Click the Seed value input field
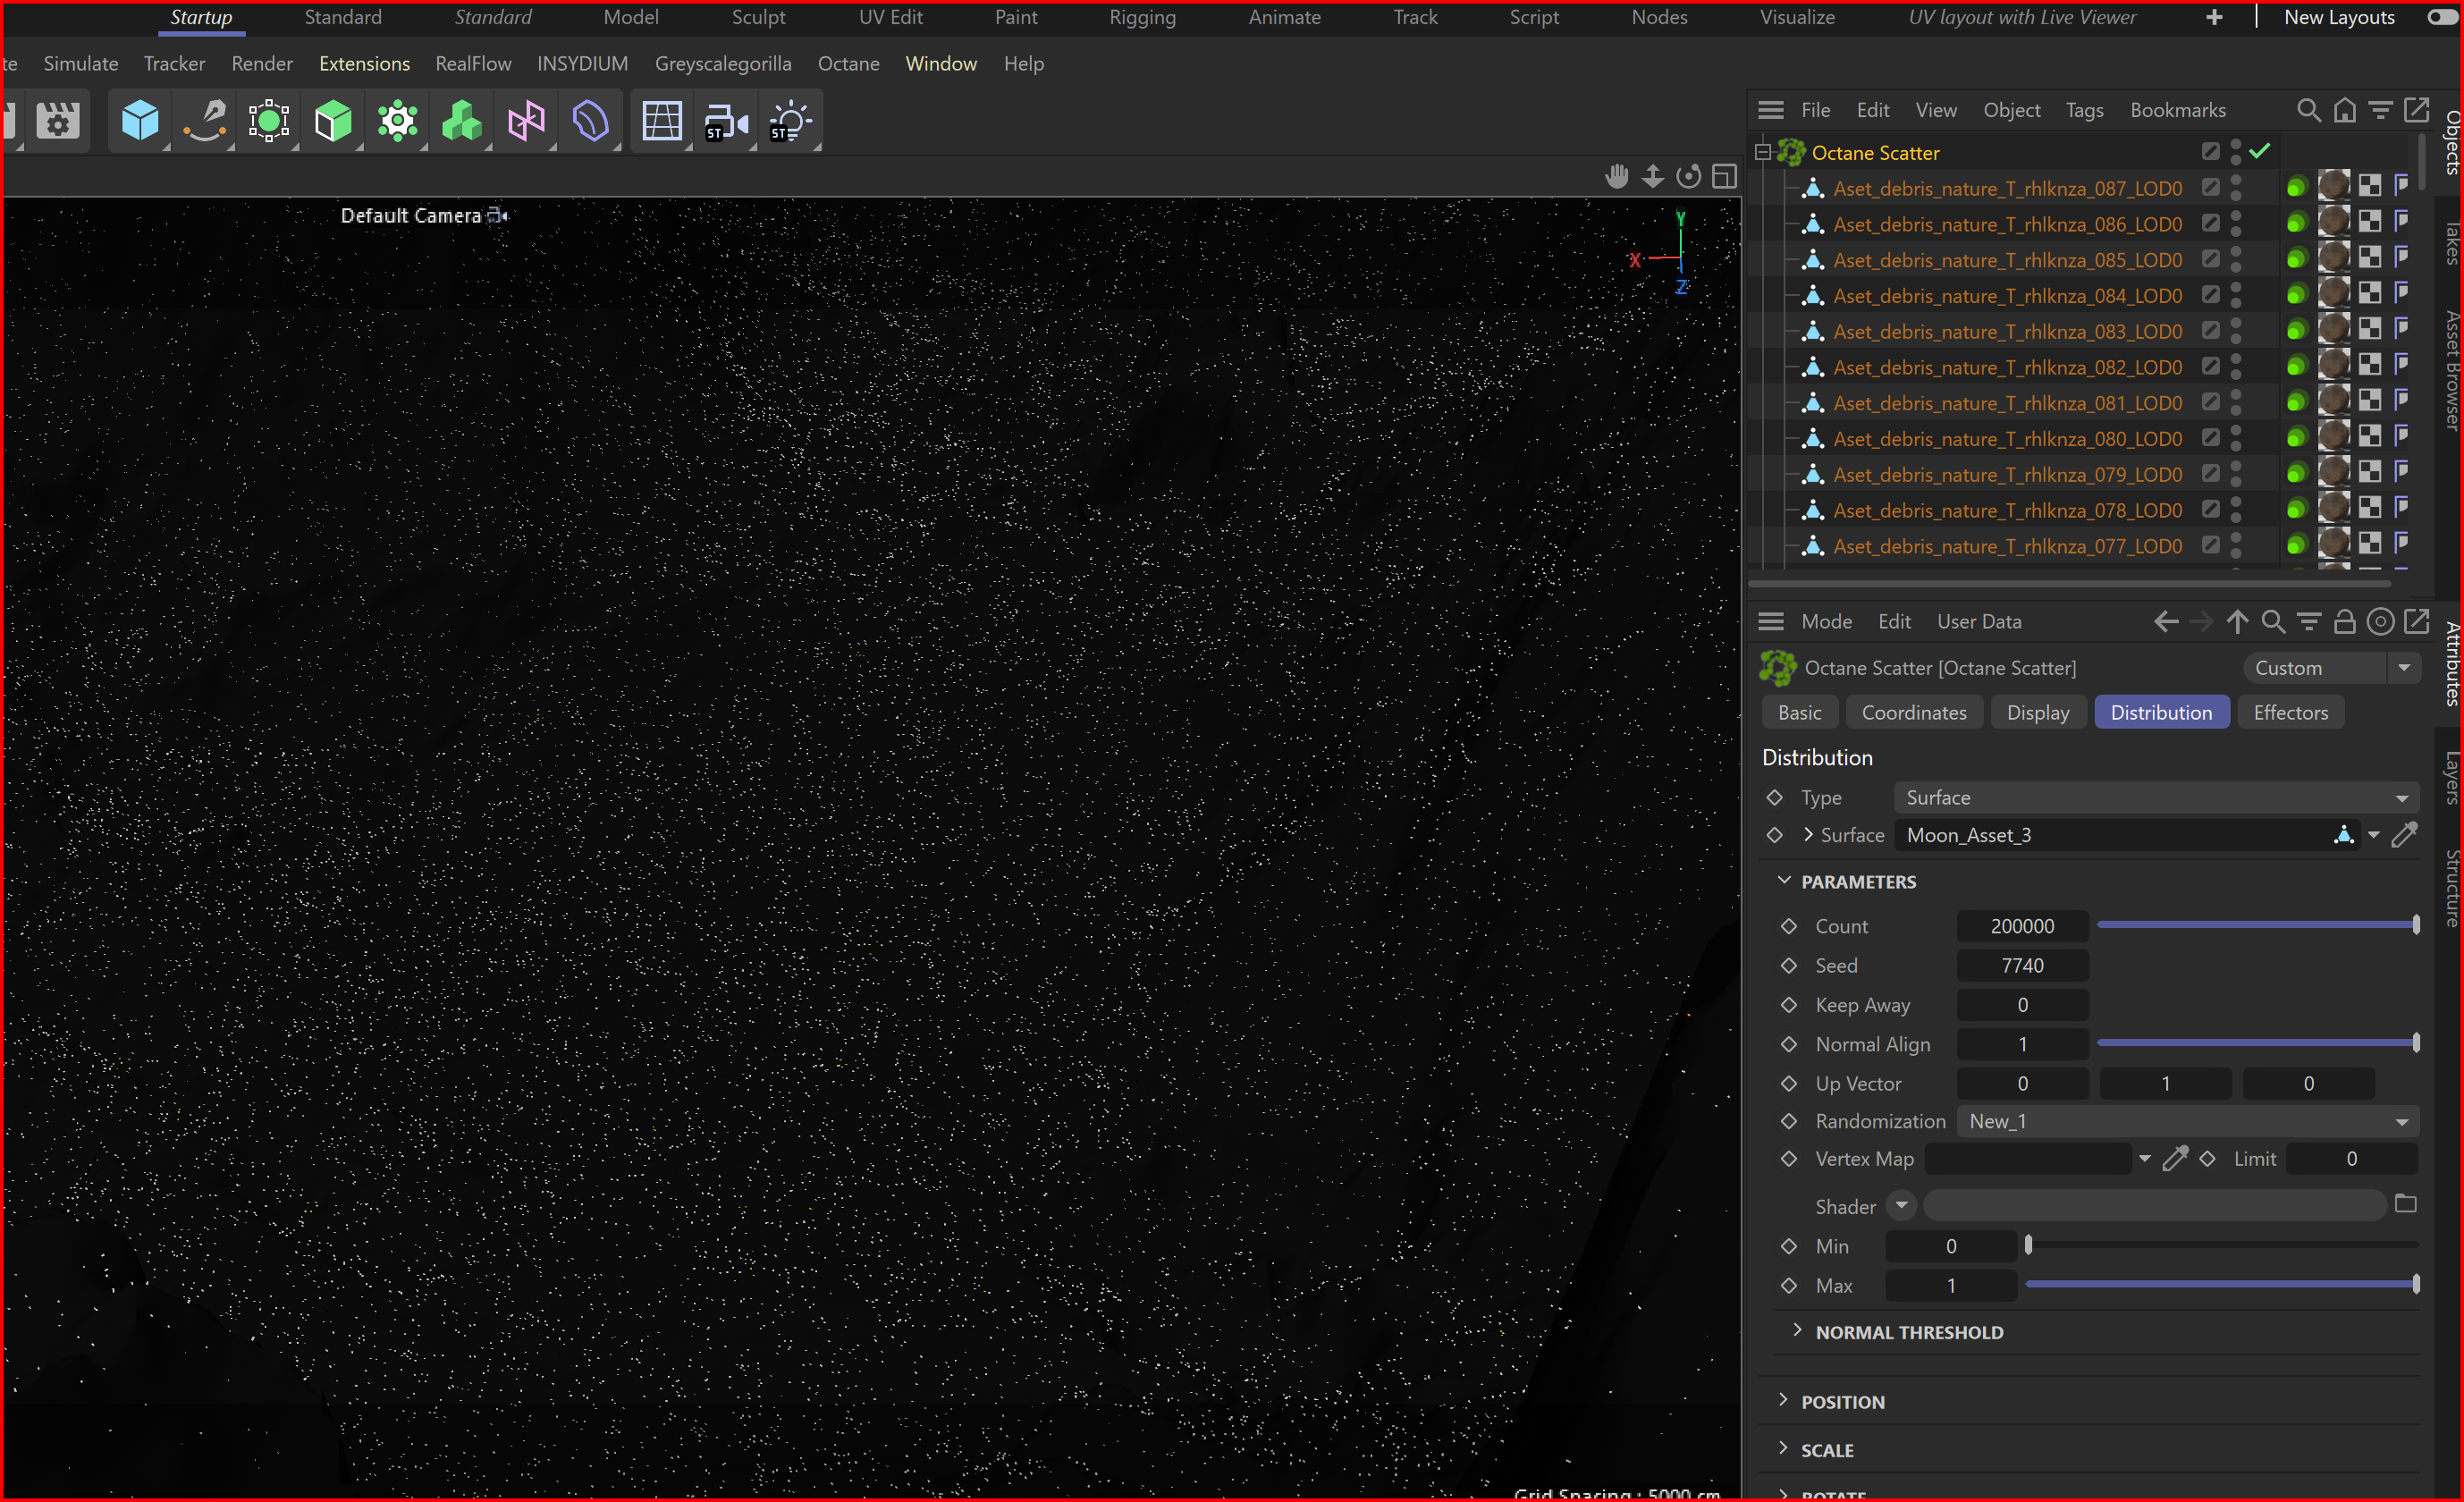Screen dimensions: 2464x1502 2021,966
